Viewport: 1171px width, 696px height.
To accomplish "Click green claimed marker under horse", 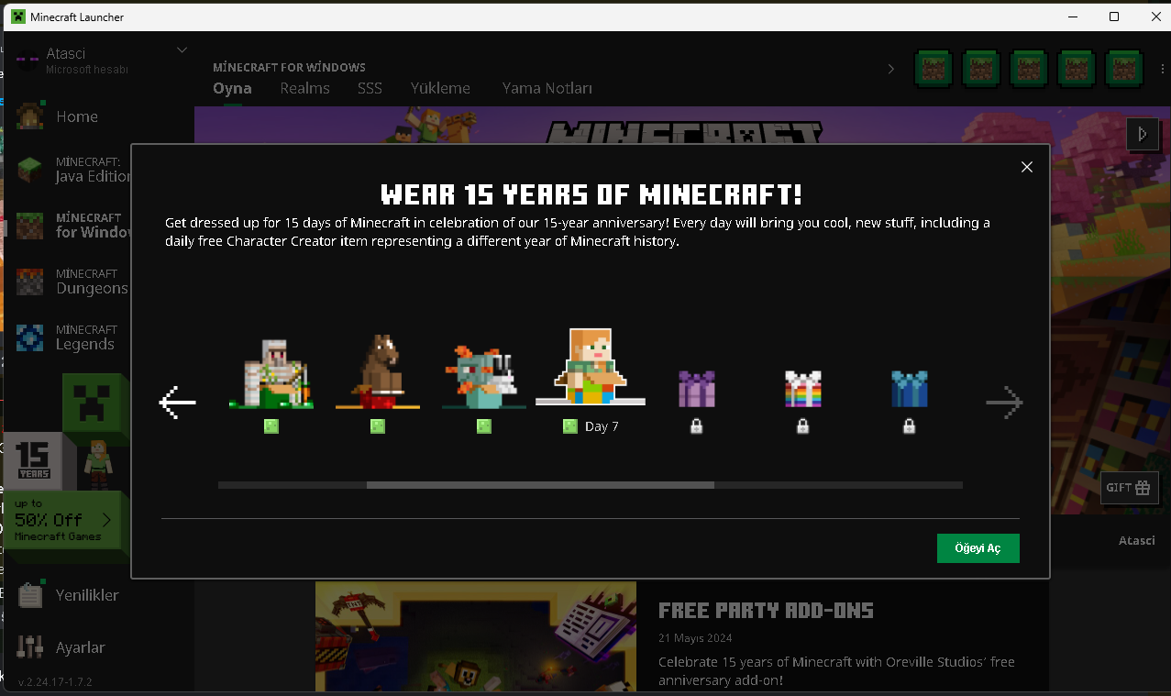I will 378,426.
